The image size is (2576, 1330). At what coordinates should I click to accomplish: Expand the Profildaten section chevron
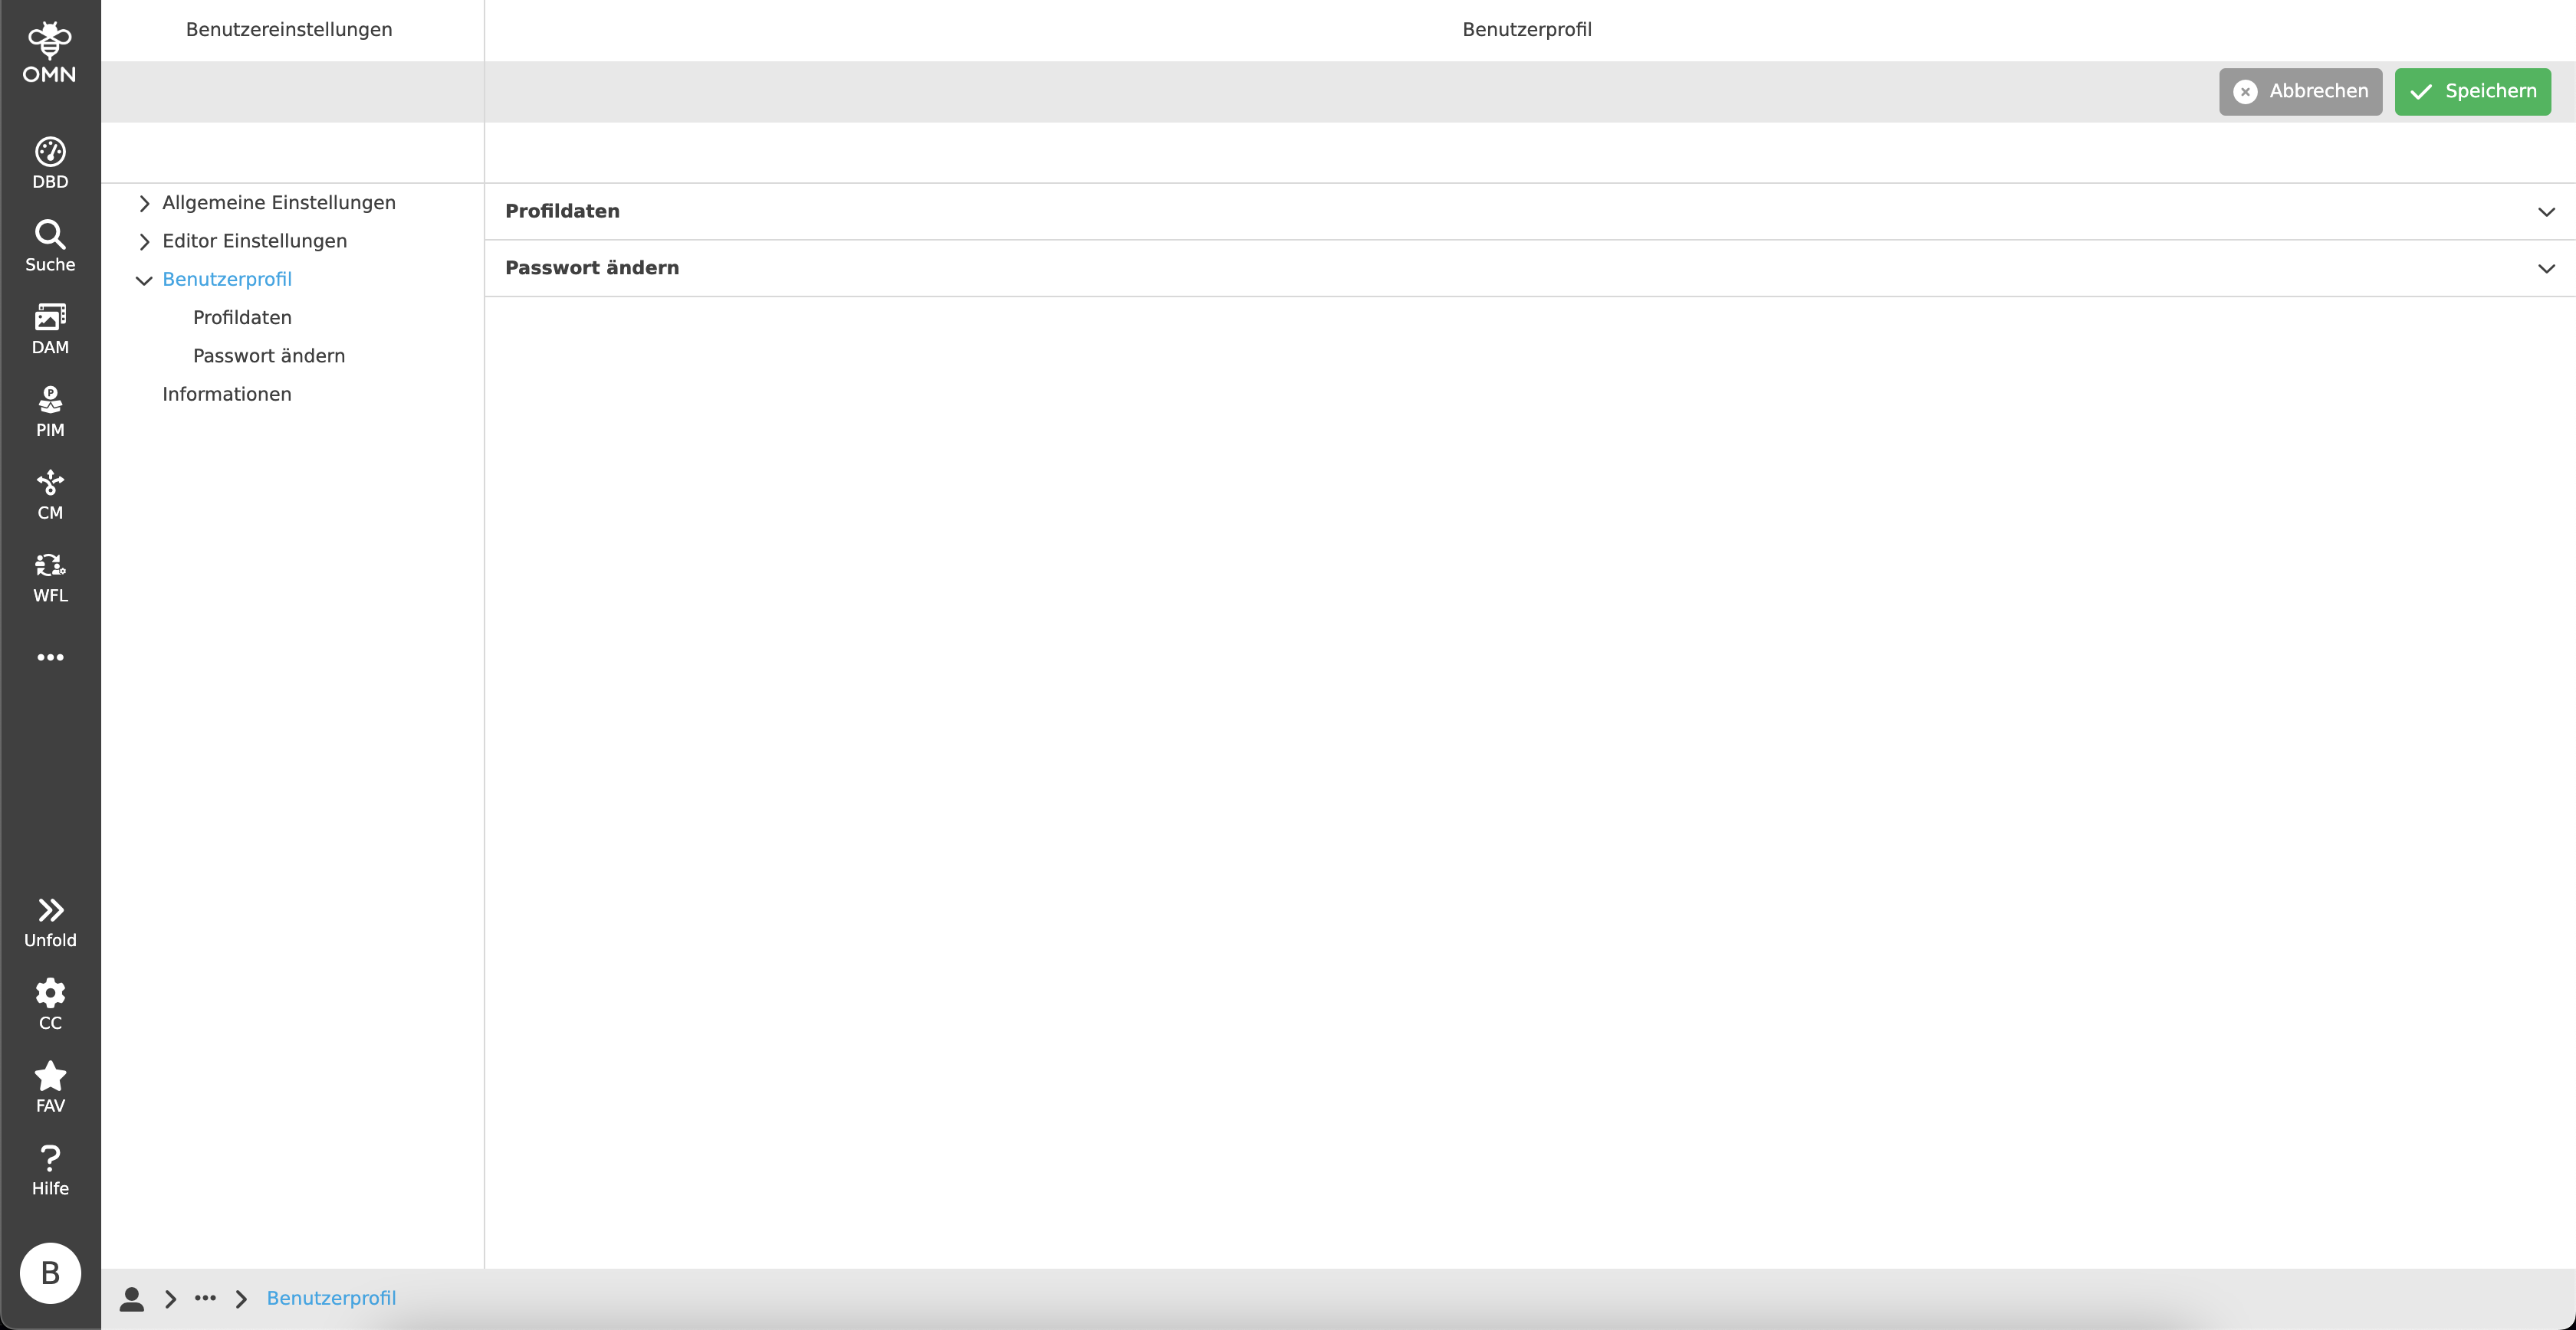2546,212
